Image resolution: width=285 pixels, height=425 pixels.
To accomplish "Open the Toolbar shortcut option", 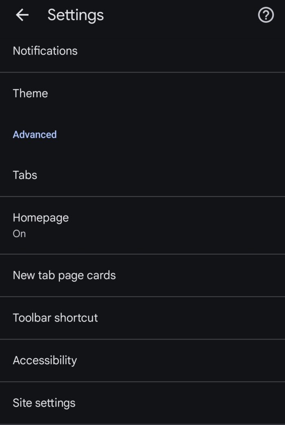I will [55, 317].
